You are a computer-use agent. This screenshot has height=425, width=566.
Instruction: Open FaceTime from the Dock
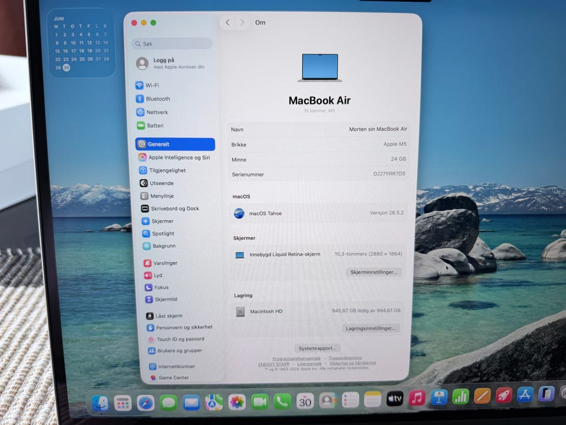click(x=259, y=401)
